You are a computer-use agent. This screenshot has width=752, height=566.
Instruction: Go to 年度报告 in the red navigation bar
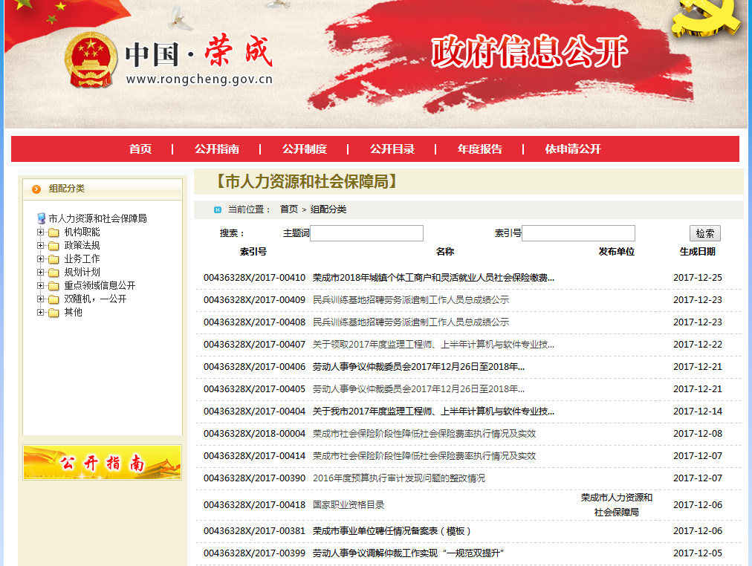pos(480,149)
